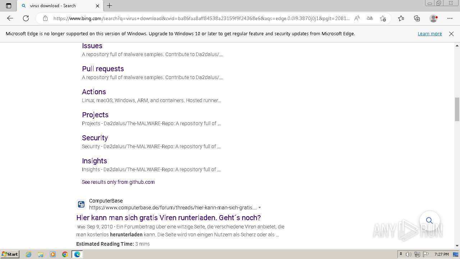Screen dimensions: 460x259
Task: Launch Internet Explorer from taskbar
Action: tap(28, 254)
